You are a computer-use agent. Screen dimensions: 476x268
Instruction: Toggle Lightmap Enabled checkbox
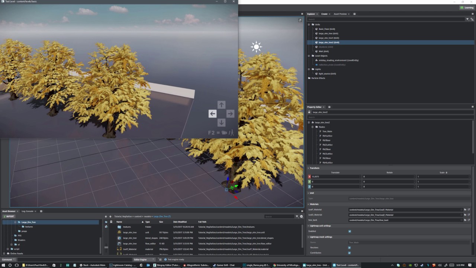(x=349, y=231)
